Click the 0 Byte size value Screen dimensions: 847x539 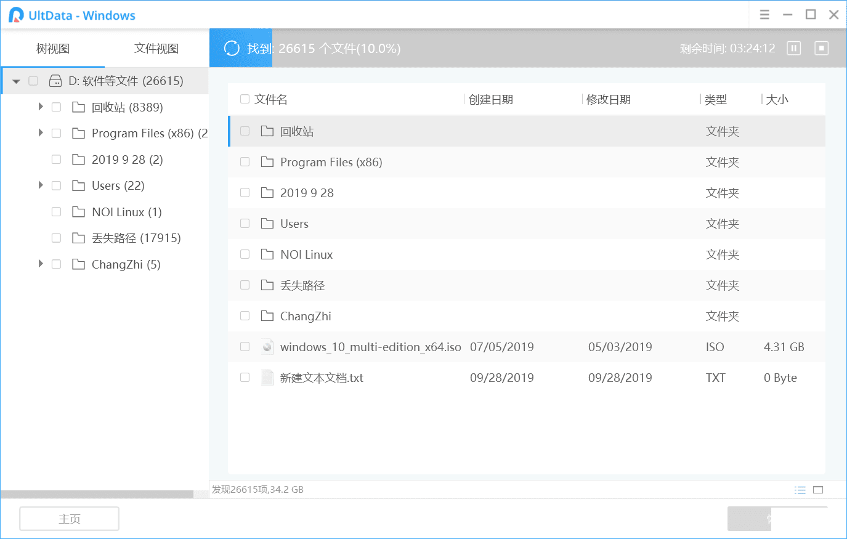point(780,378)
